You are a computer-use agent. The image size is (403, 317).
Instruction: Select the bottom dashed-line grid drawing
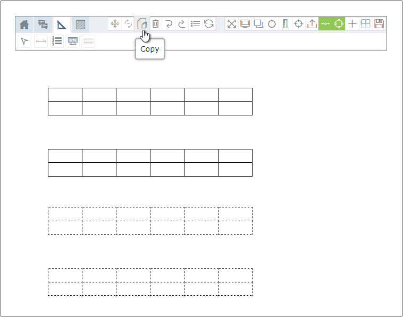point(150,282)
